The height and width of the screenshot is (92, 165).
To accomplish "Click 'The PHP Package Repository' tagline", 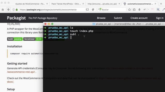I will (43, 18).
